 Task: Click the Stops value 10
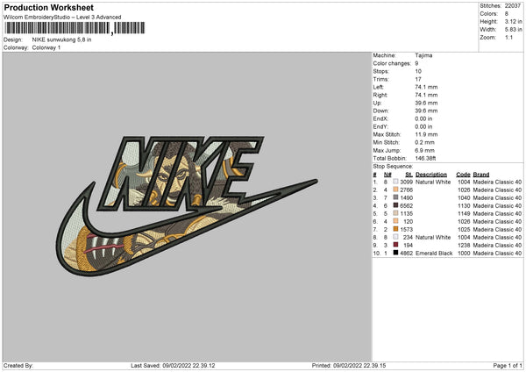click(418, 71)
